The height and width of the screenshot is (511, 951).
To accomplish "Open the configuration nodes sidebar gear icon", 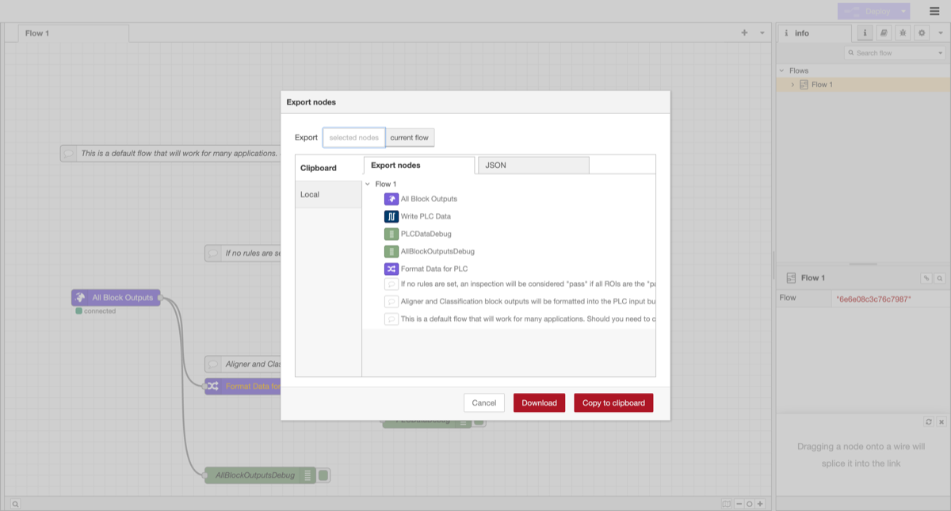I will pyautogui.click(x=920, y=32).
